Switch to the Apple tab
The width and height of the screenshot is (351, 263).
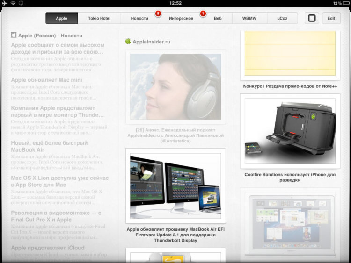click(62, 18)
